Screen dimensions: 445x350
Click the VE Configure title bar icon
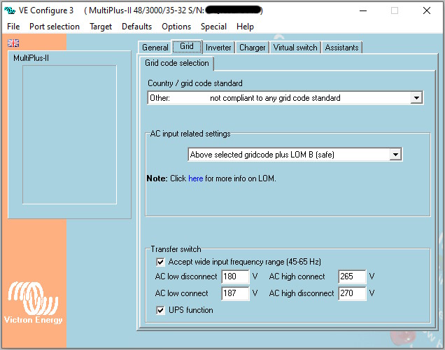pyautogui.click(x=10, y=10)
